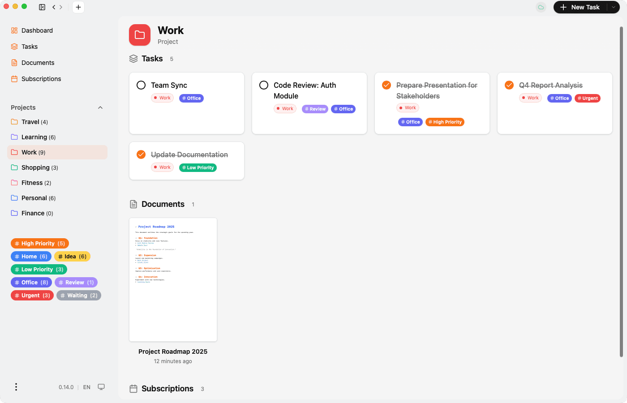Switch language by clicking EN
Image resolution: width=627 pixels, height=403 pixels.
pyautogui.click(x=86, y=387)
